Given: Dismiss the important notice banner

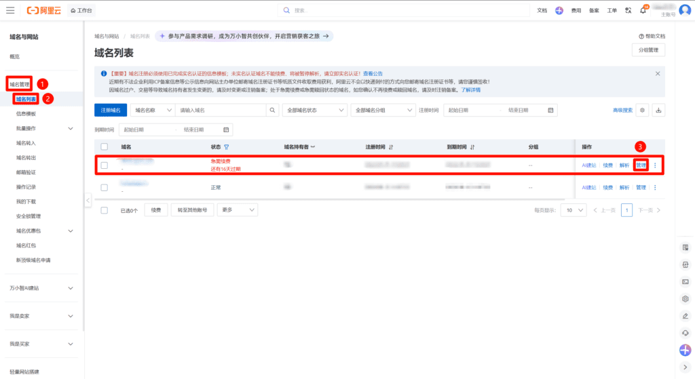Looking at the screenshot, I should (658, 73).
